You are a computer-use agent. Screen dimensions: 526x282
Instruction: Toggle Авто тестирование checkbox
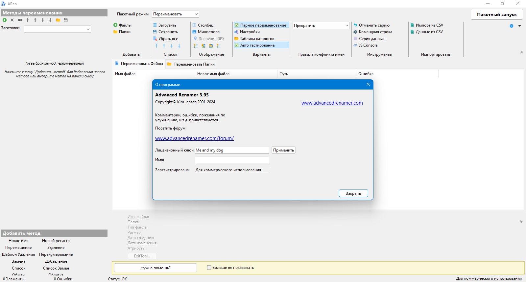tap(261, 45)
